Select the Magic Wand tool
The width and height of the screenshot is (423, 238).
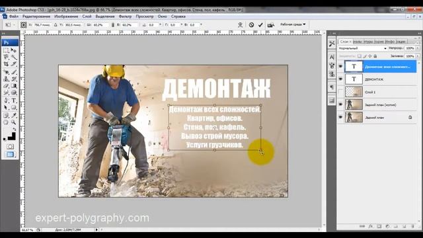click(x=13, y=57)
